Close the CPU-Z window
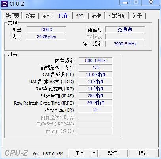161x159 pixels. (x=151, y=2)
